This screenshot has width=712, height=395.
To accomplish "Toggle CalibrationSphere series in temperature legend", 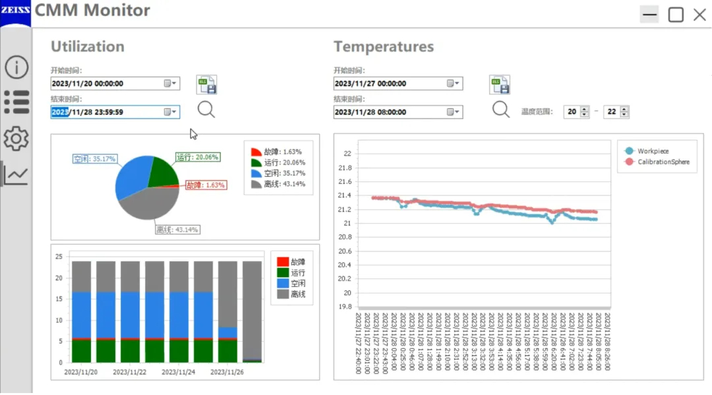I will coord(657,162).
